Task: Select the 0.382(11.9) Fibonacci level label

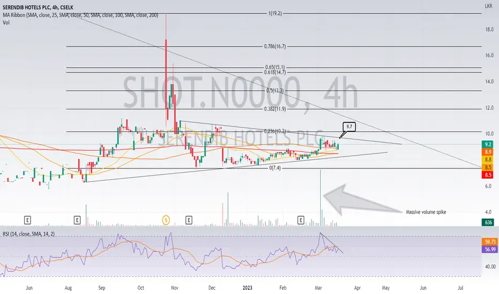Action: 275,109
